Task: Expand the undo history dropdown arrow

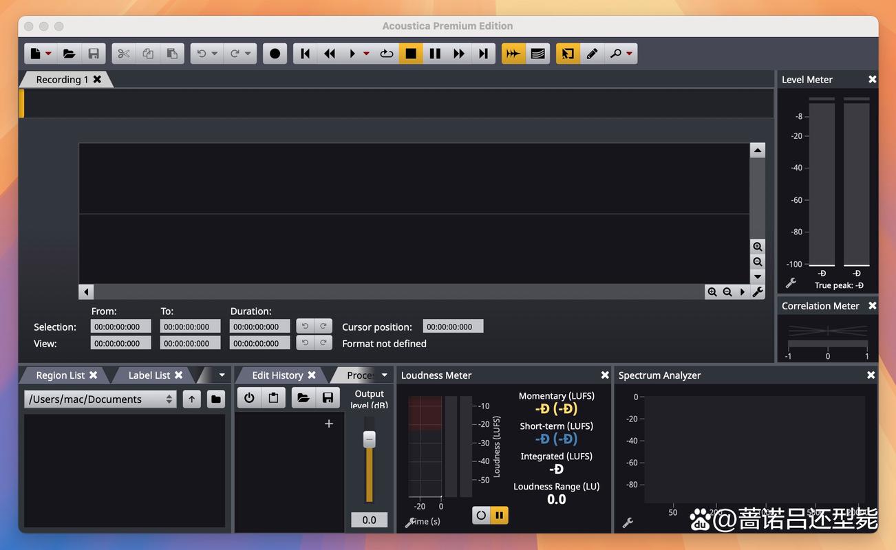Action: click(x=215, y=54)
